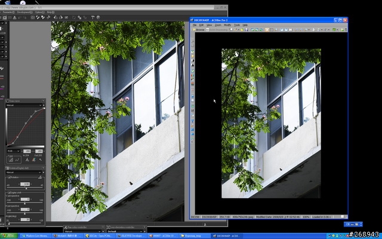Toggle the Digital shift checkbox
This screenshot has width=382, height=239.
(x=10, y=192)
